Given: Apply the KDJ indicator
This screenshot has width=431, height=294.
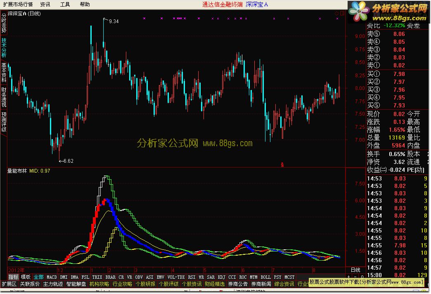Looking at the screenshot, I should click(x=222, y=277).
